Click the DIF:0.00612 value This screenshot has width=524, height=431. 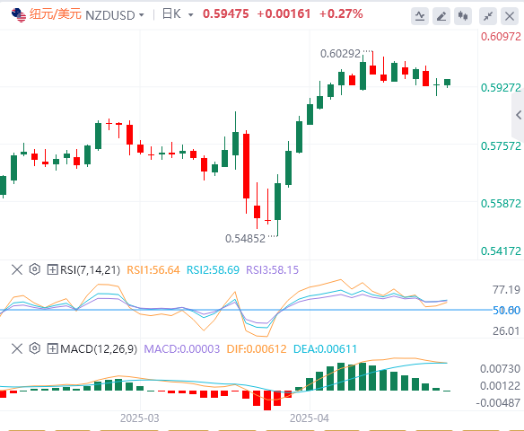(x=257, y=349)
